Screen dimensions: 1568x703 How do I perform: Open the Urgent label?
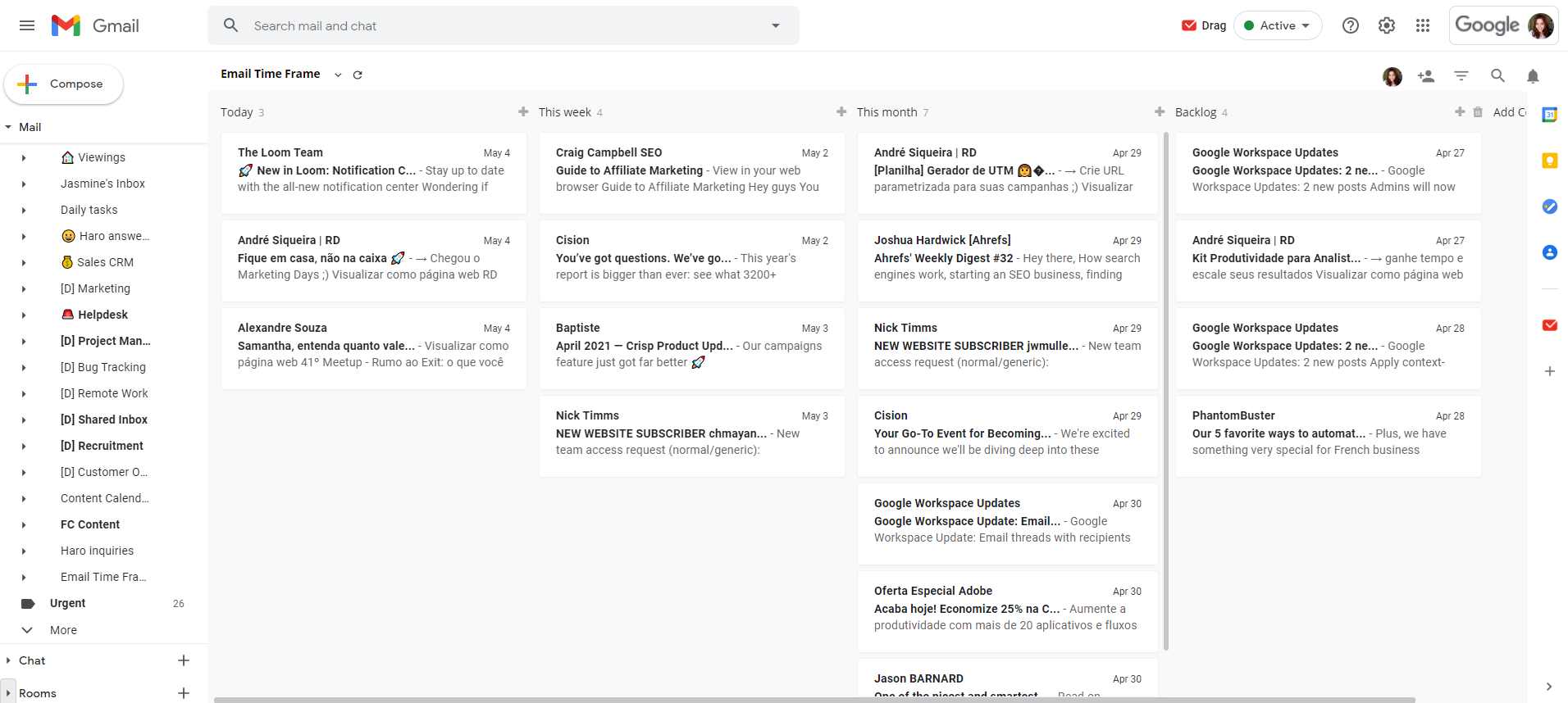pos(67,603)
